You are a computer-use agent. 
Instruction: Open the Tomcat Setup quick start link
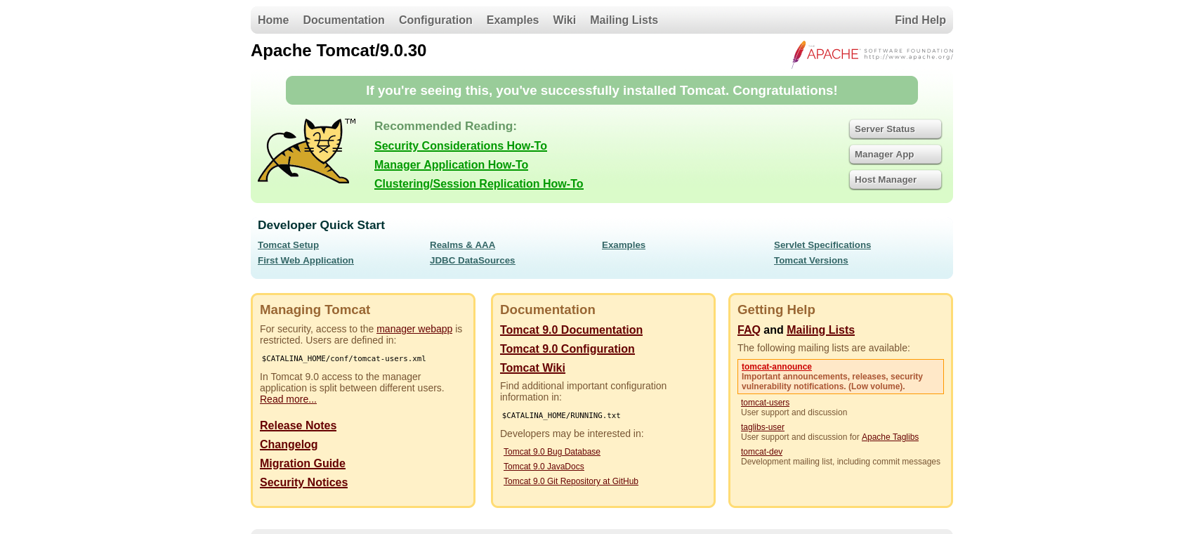point(288,245)
